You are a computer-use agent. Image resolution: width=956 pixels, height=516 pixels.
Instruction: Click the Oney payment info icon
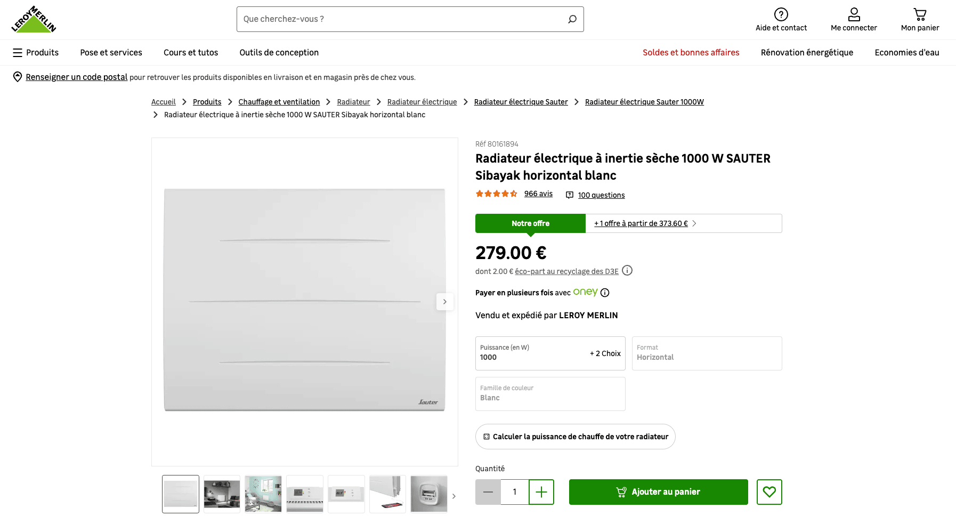tap(605, 293)
